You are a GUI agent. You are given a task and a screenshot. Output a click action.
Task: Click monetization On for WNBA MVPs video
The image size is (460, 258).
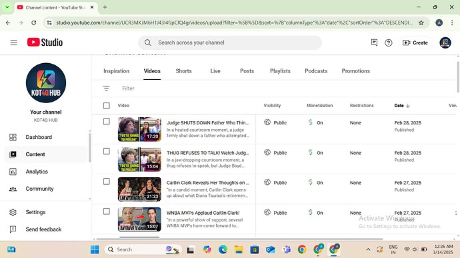(315, 213)
